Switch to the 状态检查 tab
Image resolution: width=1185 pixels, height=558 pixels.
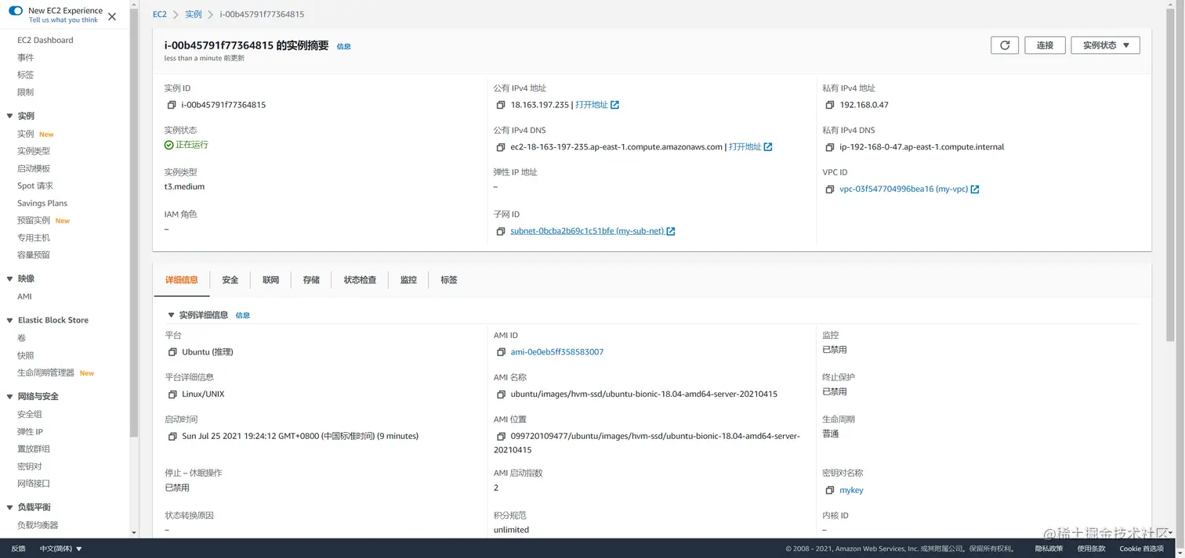(x=360, y=280)
